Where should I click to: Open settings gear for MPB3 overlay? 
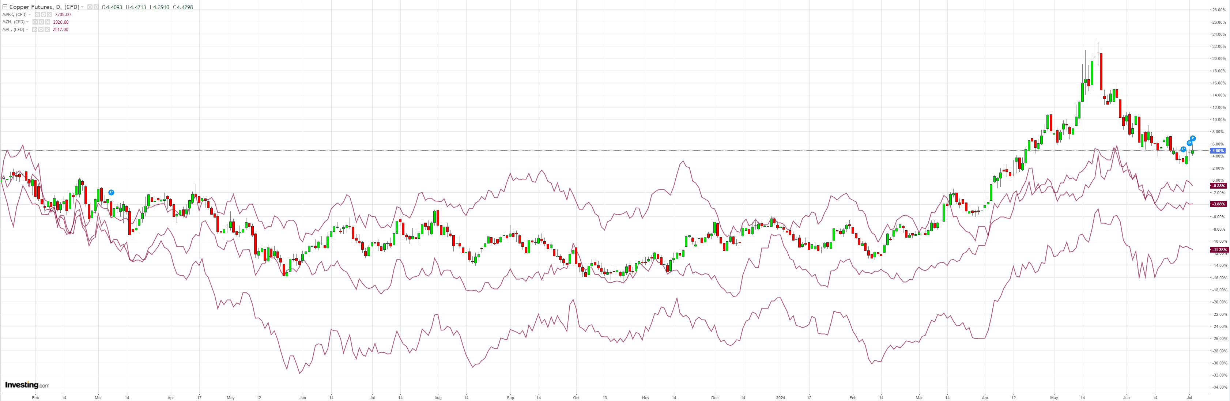44,15
